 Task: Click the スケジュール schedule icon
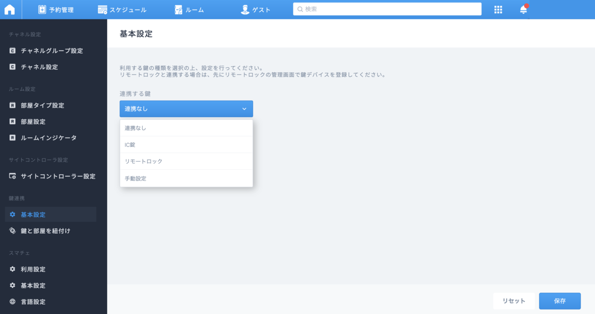(103, 9)
